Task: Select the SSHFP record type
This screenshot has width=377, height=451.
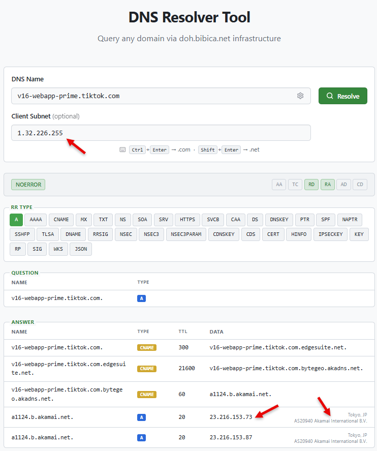Action: (x=22, y=234)
